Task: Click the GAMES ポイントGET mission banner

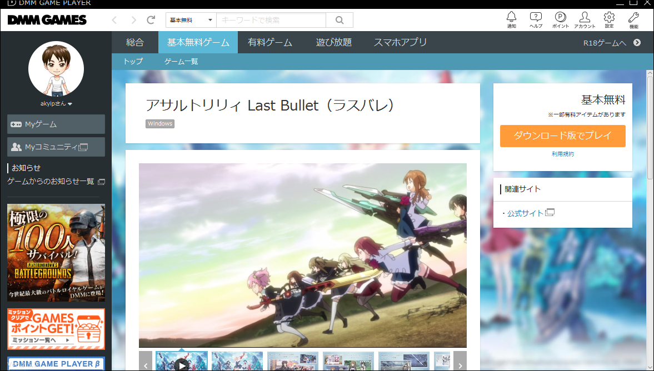Action: pos(56,329)
